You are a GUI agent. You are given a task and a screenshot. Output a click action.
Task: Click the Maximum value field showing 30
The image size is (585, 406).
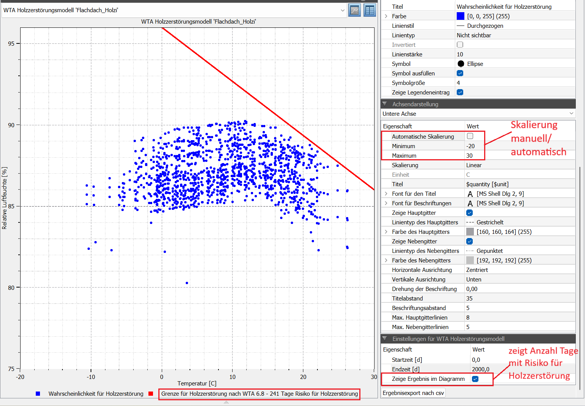[x=474, y=155]
